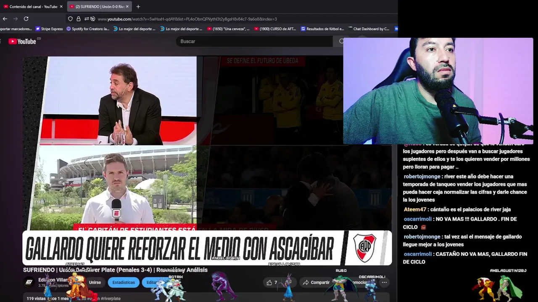Reload the page with the refresh icon

pyautogui.click(x=26, y=19)
